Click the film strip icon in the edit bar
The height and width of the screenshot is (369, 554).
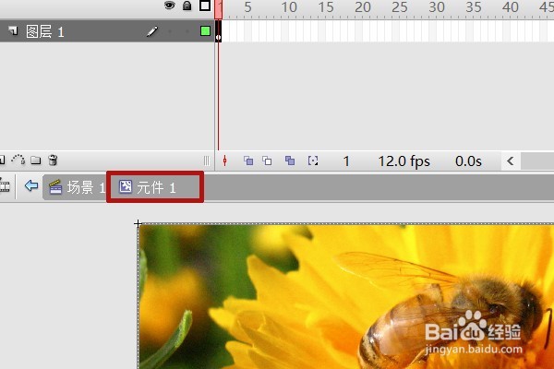click(5, 185)
